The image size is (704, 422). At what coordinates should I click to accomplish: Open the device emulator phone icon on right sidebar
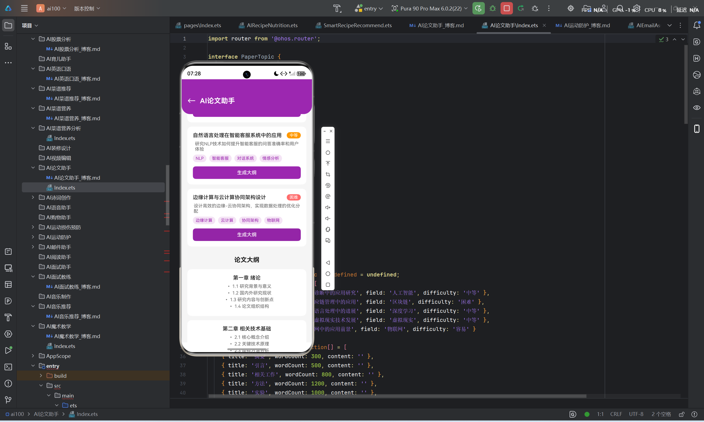click(x=697, y=129)
